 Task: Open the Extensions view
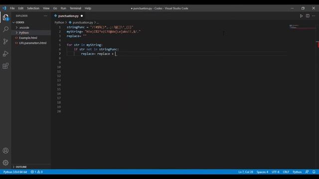tap(5, 66)
